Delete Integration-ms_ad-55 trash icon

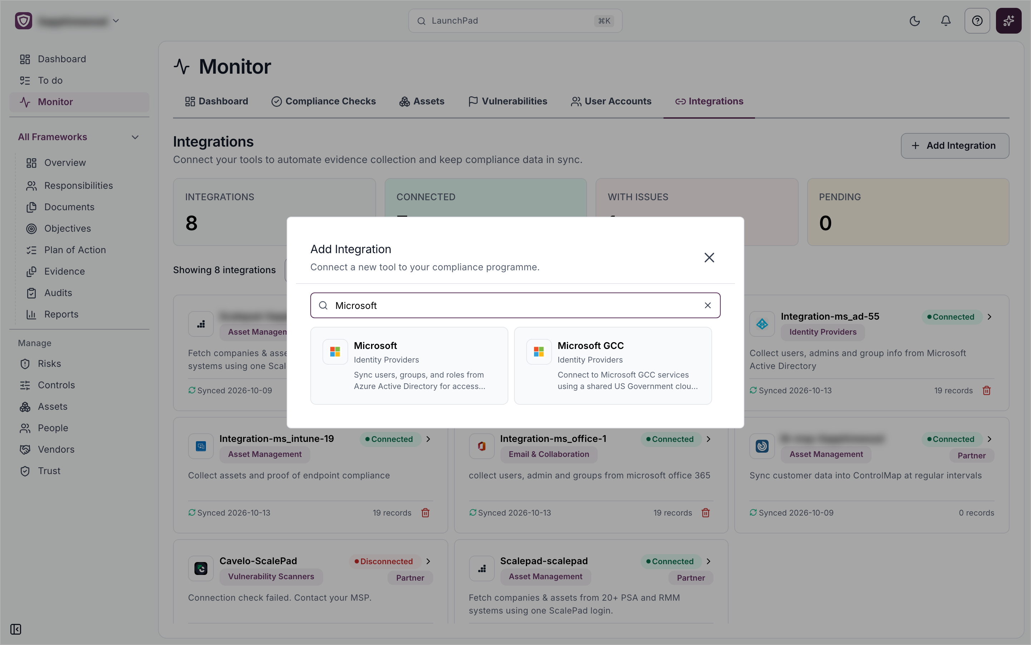coord(987,391)
